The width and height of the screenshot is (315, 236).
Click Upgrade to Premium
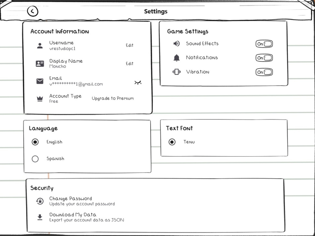[113, 98]
